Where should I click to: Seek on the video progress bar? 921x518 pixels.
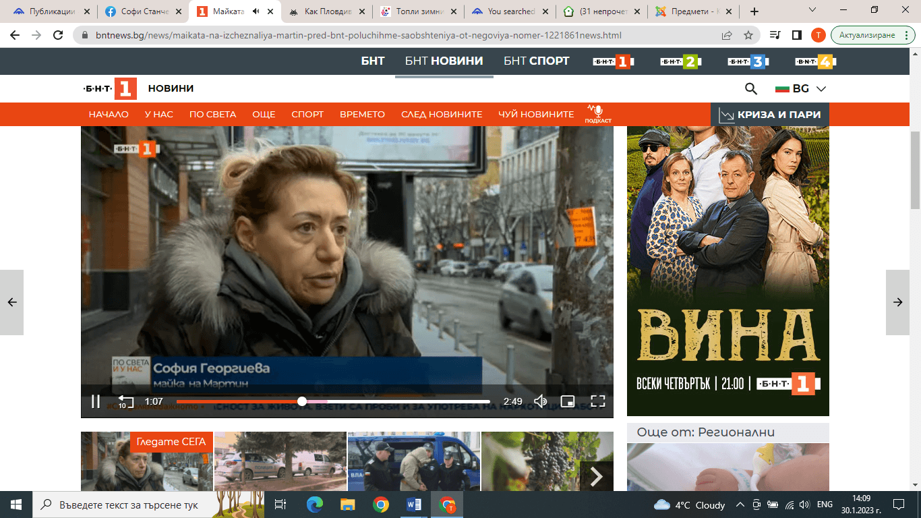333,401
